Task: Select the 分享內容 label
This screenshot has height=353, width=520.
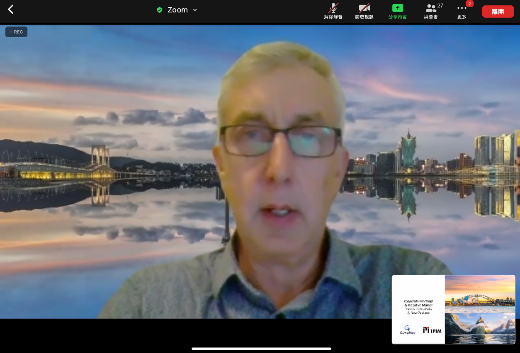Action: 397,17
